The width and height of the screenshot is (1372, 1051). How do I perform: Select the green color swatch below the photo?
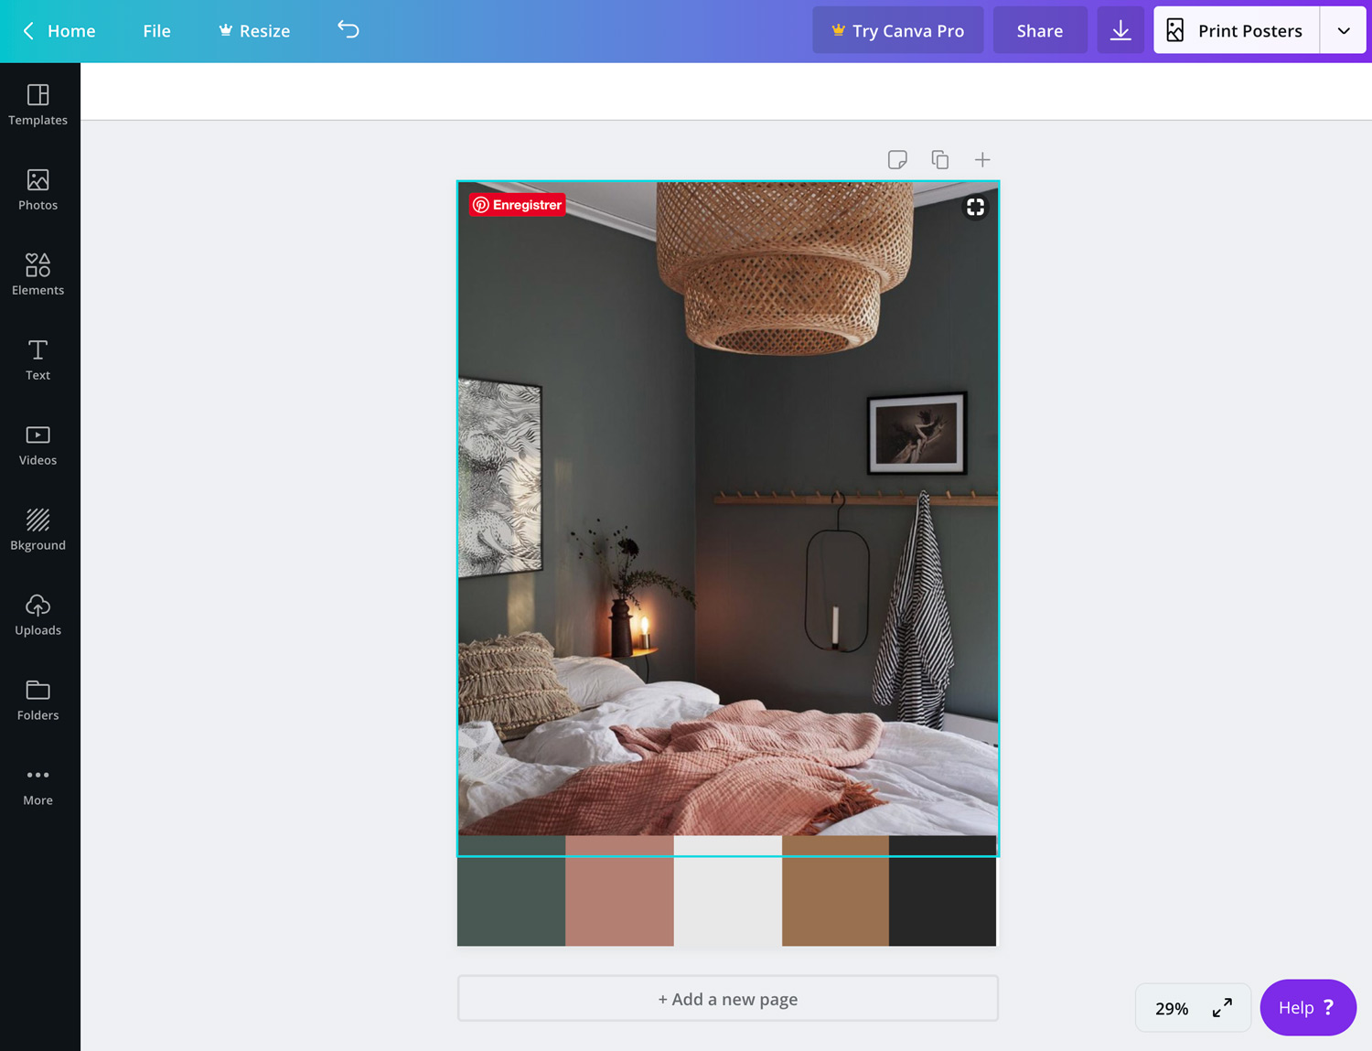(511, 901)
